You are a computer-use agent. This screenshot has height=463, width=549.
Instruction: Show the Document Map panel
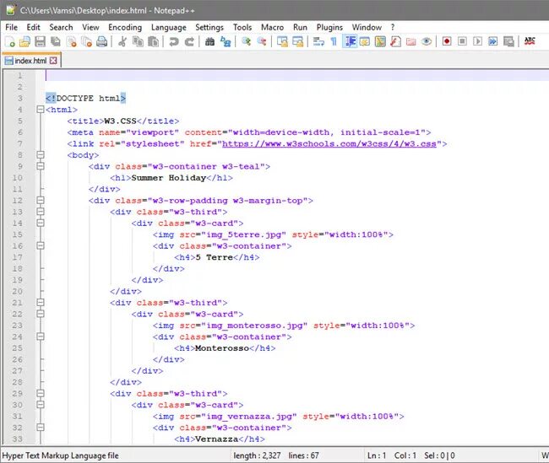[380, 41]
